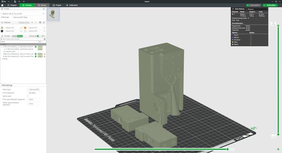Toggle Seams display checkbox
Image resolution: width=282 pixels, height=153 pixels.
tap(251, 45)
